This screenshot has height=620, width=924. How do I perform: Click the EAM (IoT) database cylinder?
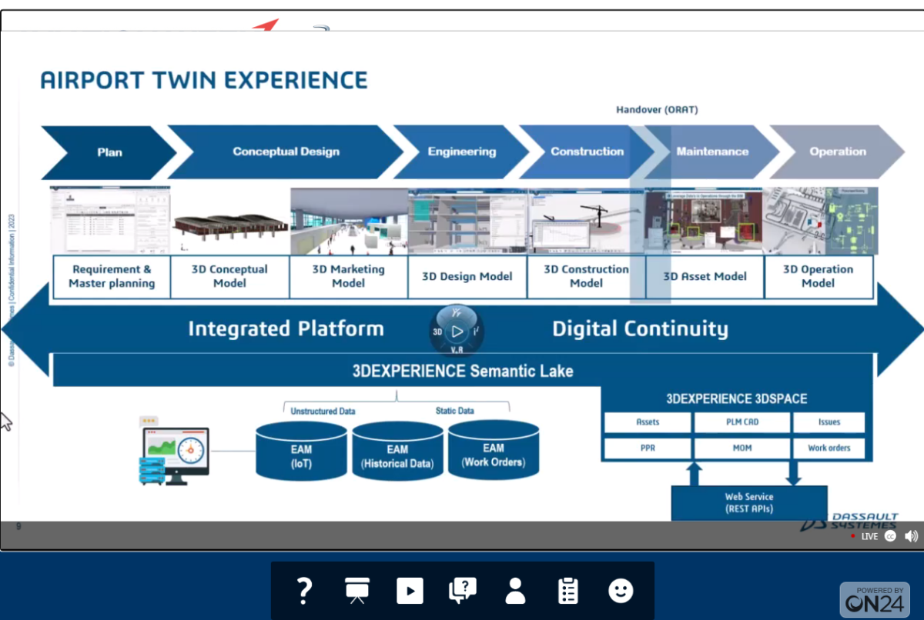tap(301, 455)
